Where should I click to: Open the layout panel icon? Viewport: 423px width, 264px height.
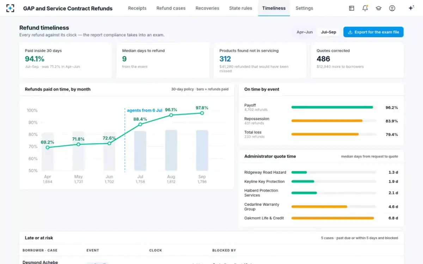[351, 8]
